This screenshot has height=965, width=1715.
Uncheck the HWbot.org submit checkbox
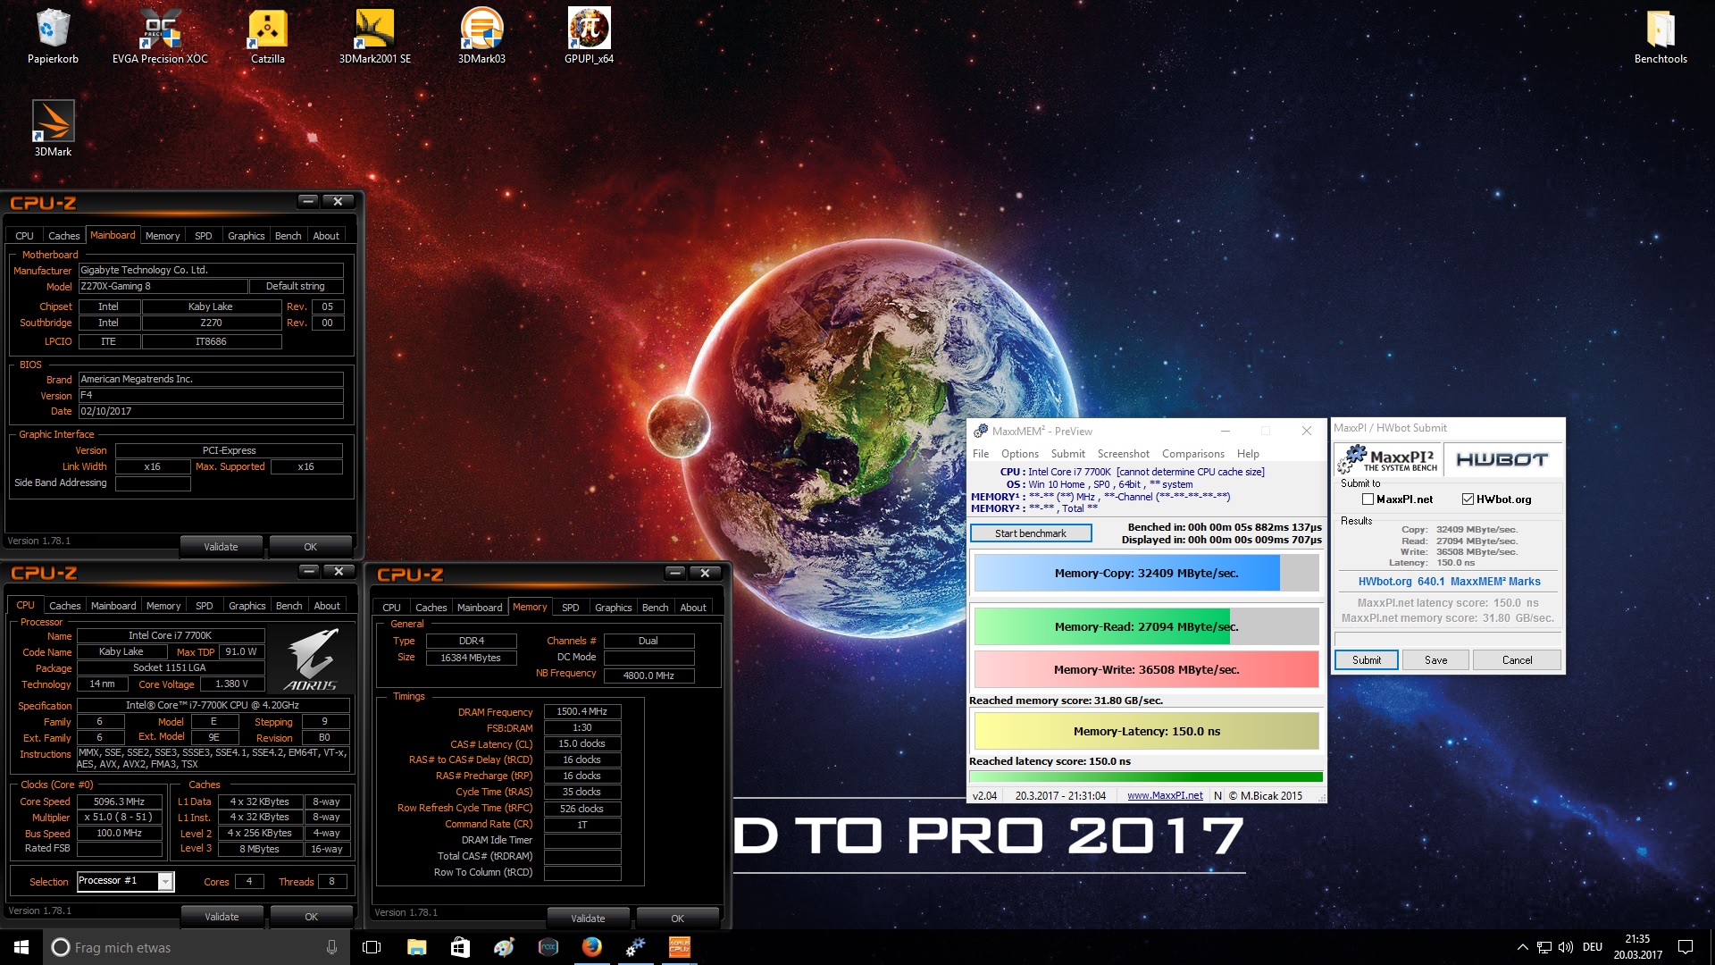coord(1468,499)
